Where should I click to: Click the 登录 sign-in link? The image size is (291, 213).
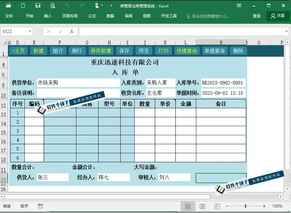pyautogui.click(x=257, y=16)
